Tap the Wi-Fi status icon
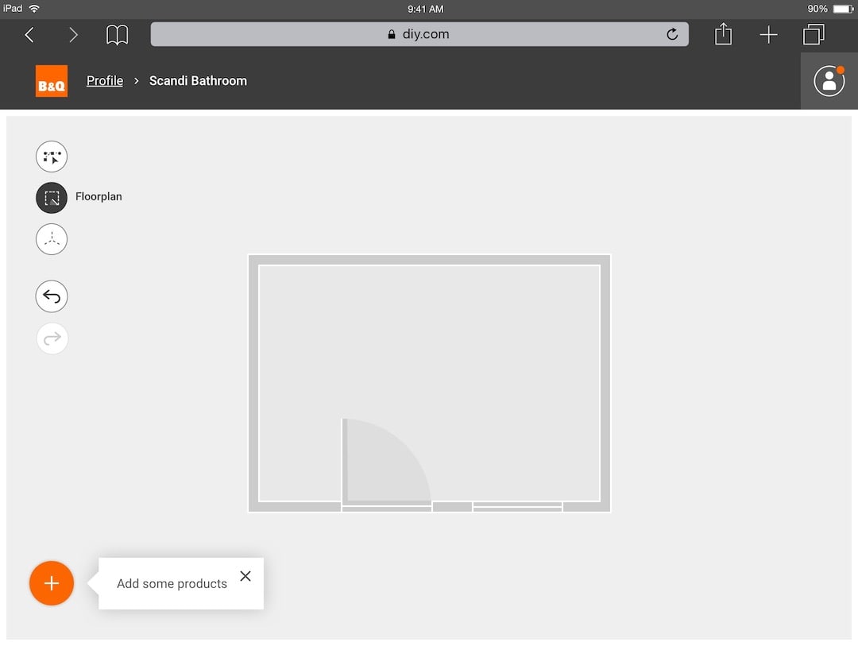858x646 pixels. click(34, 8)
